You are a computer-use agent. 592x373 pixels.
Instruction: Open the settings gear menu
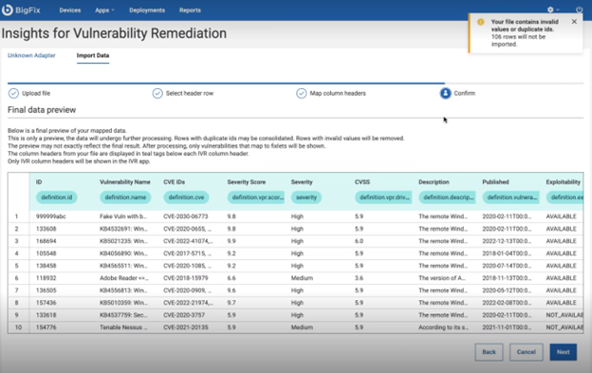[550, 9]
